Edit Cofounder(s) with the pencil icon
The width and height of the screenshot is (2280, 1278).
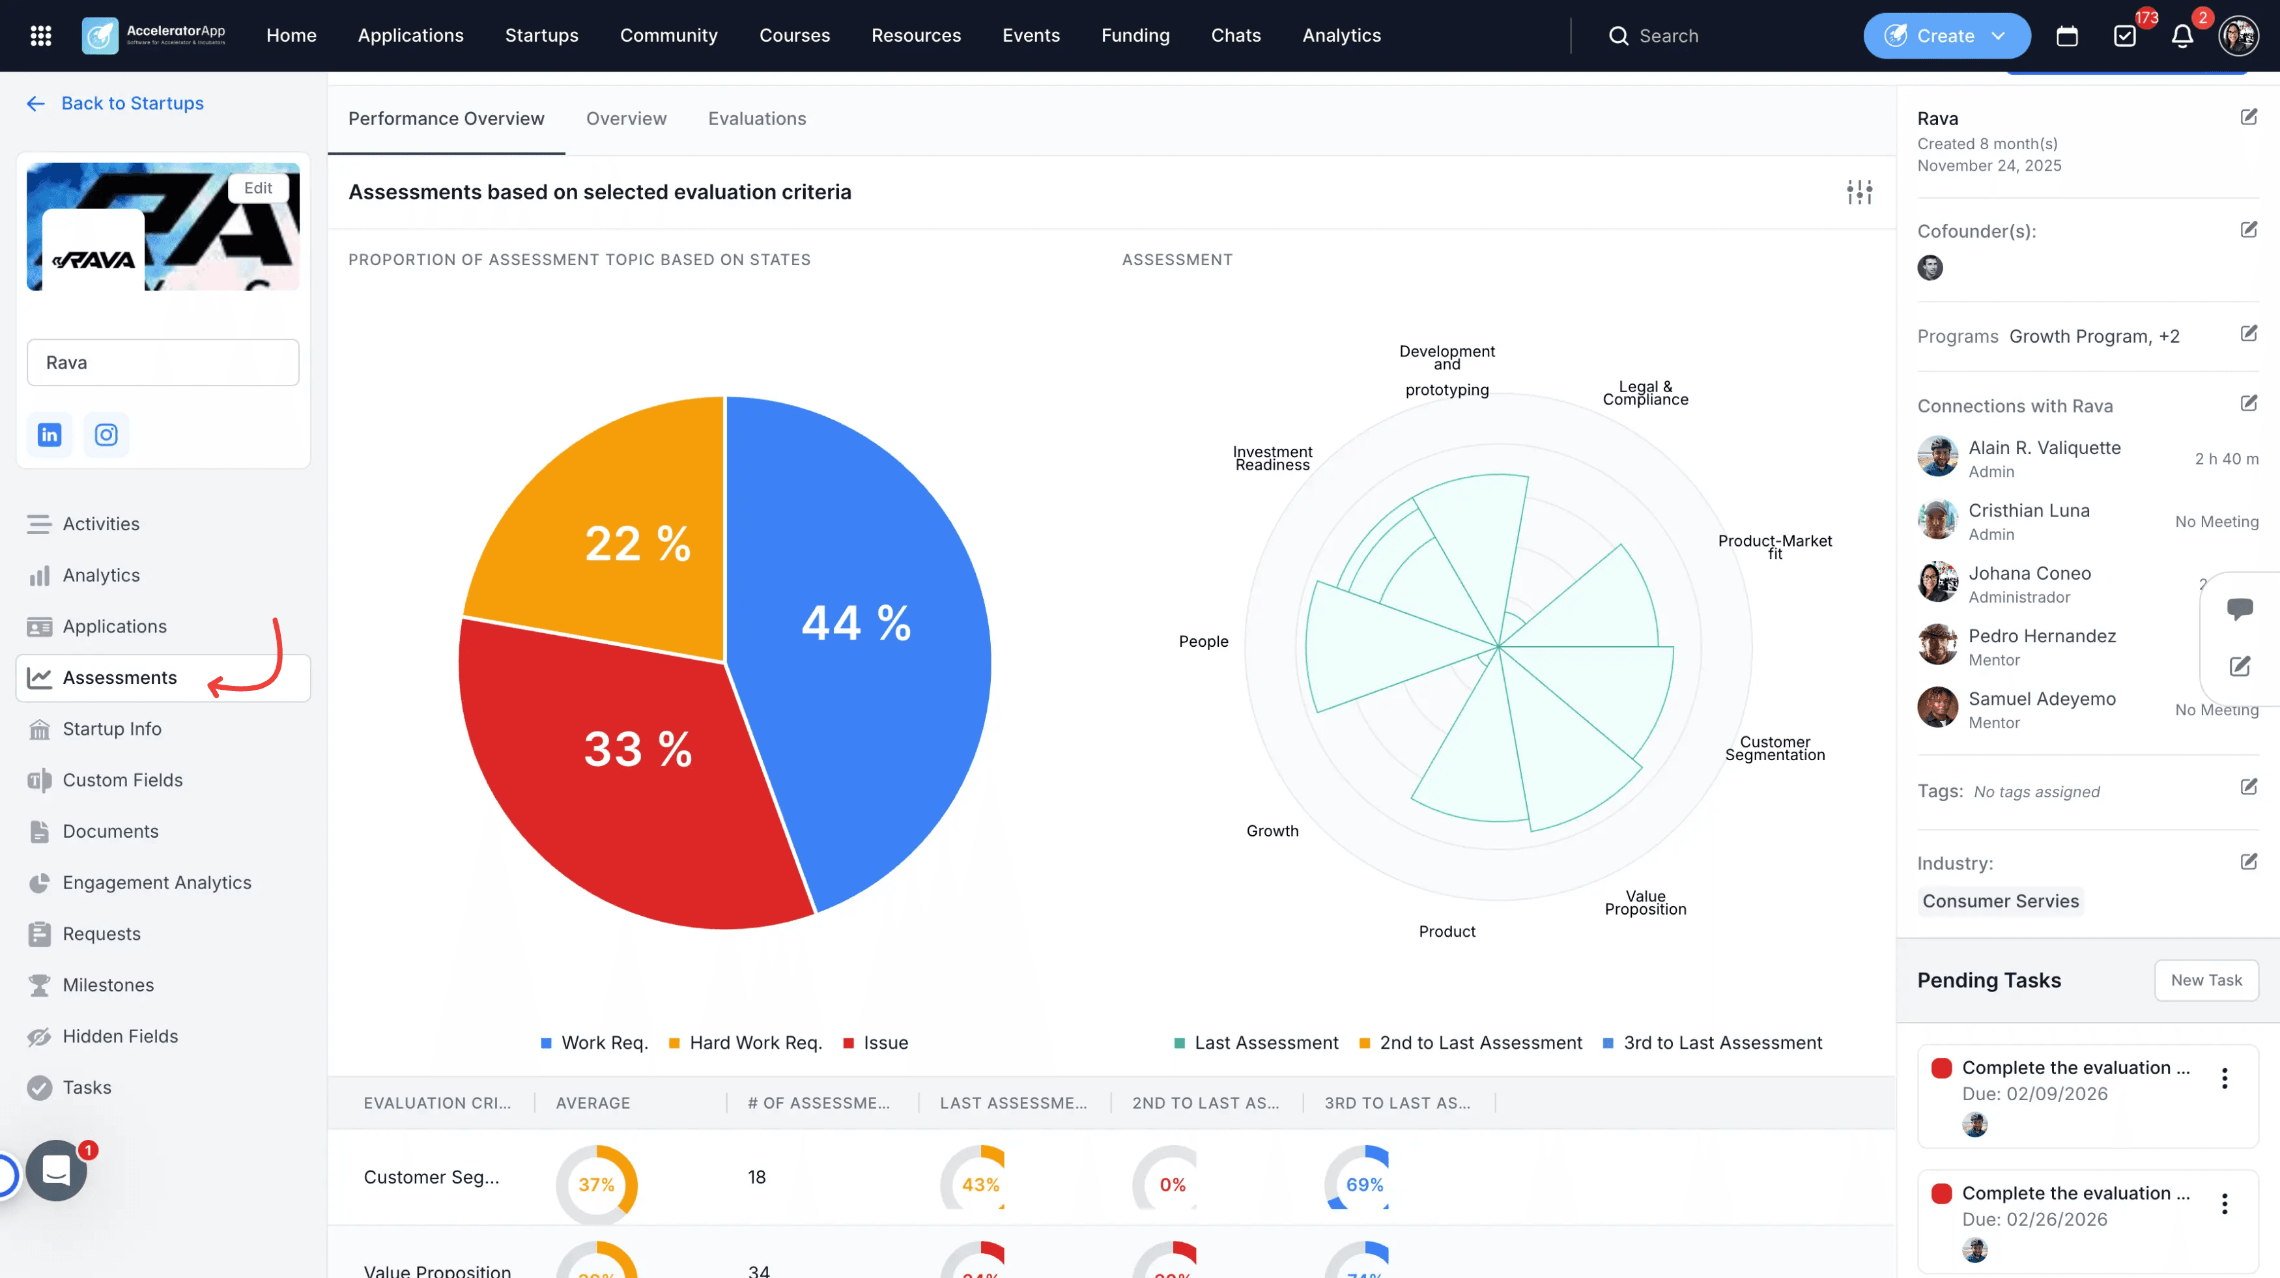[x=2248, y=229]
